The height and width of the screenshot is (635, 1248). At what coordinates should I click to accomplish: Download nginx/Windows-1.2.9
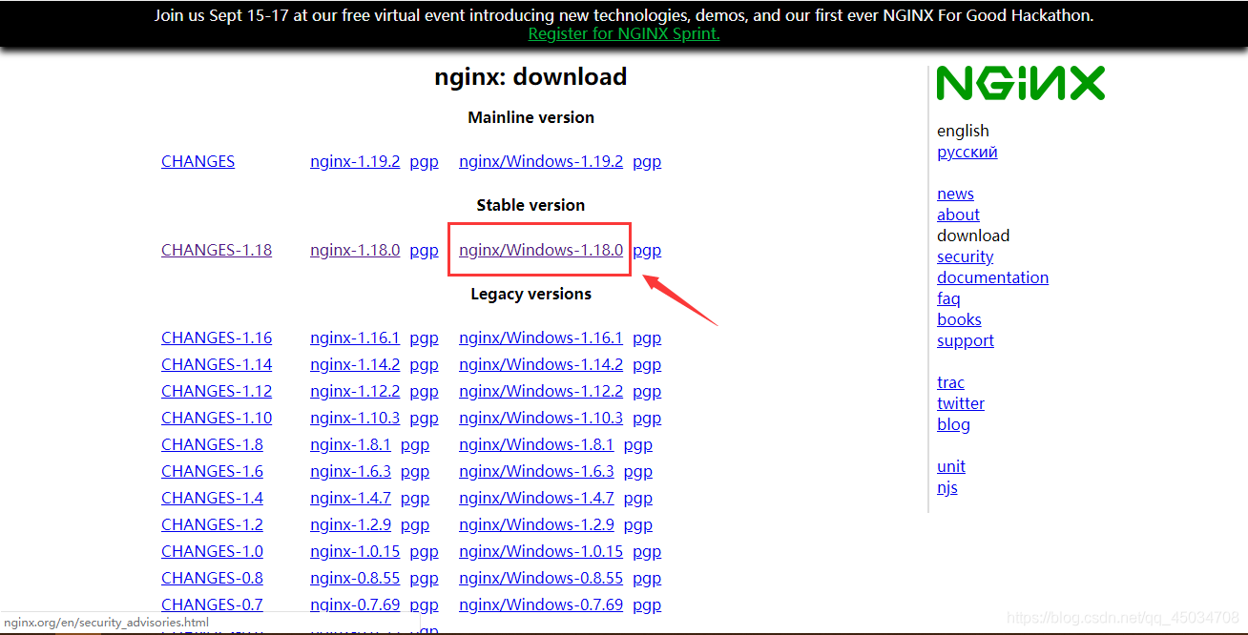pos(536,524)
